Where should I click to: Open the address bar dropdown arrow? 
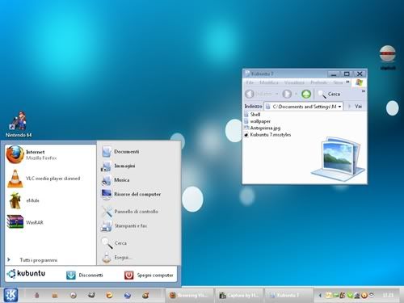(x=339, y=107)
